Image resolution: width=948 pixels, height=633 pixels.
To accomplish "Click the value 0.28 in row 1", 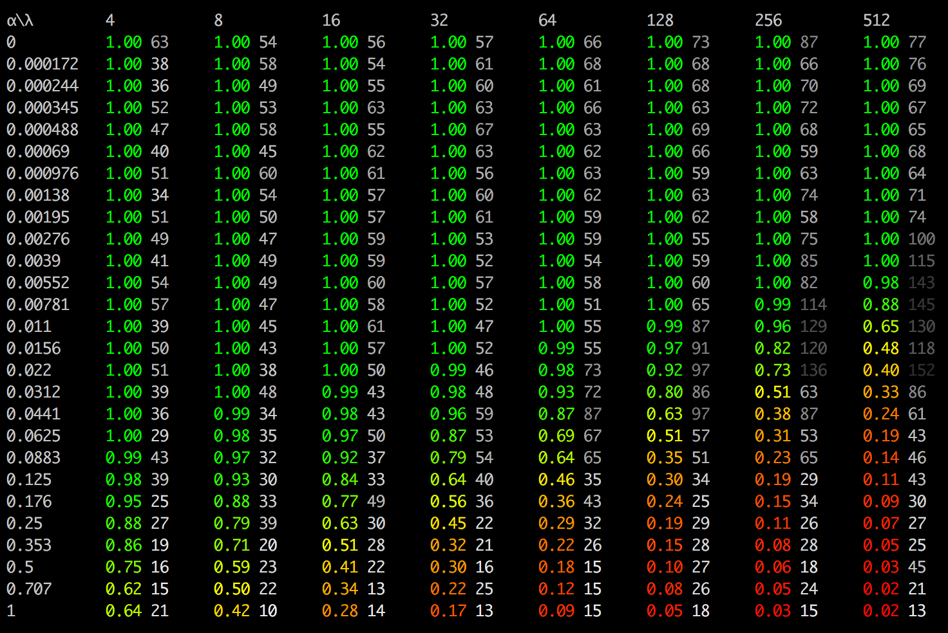I will (340, 611).
